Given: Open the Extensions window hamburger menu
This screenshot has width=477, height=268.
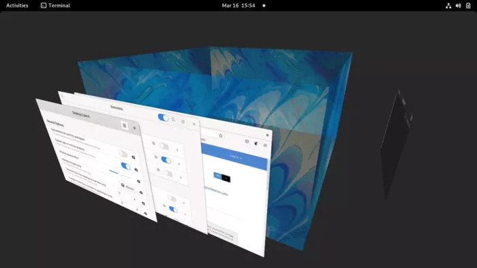Looking at the screenshot, I should coord(183,122).
